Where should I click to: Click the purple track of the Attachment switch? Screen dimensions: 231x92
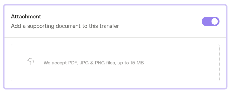206,21
